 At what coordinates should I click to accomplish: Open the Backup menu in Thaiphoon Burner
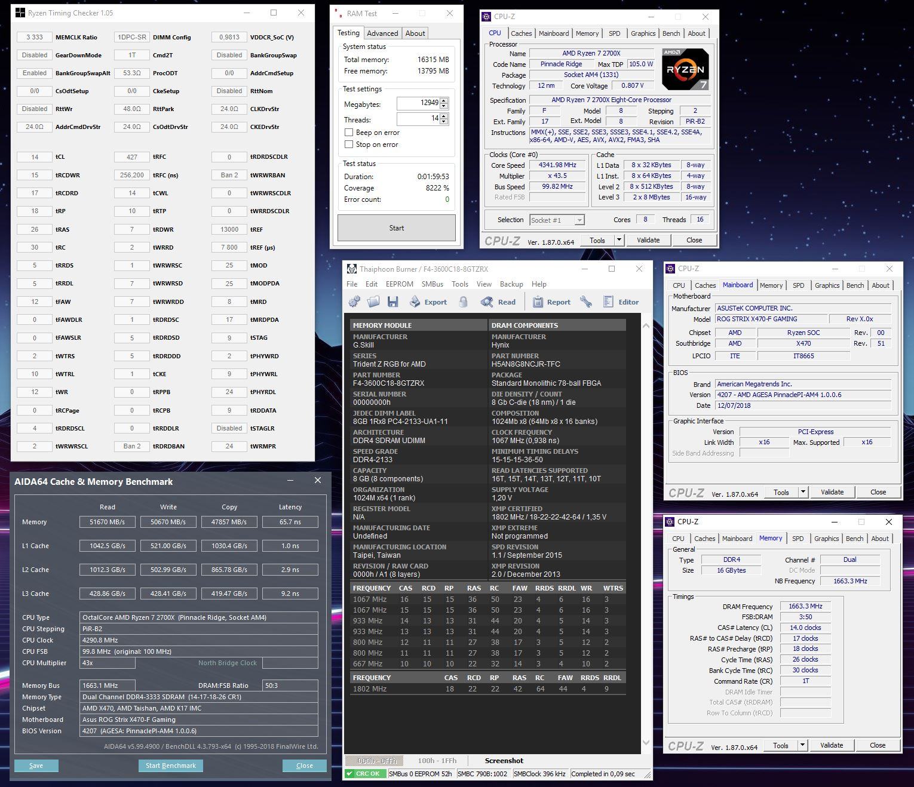coord(511,284)
